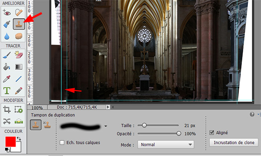Select the Smart Brush tool
261x156 pixels.
coord(7,24)
